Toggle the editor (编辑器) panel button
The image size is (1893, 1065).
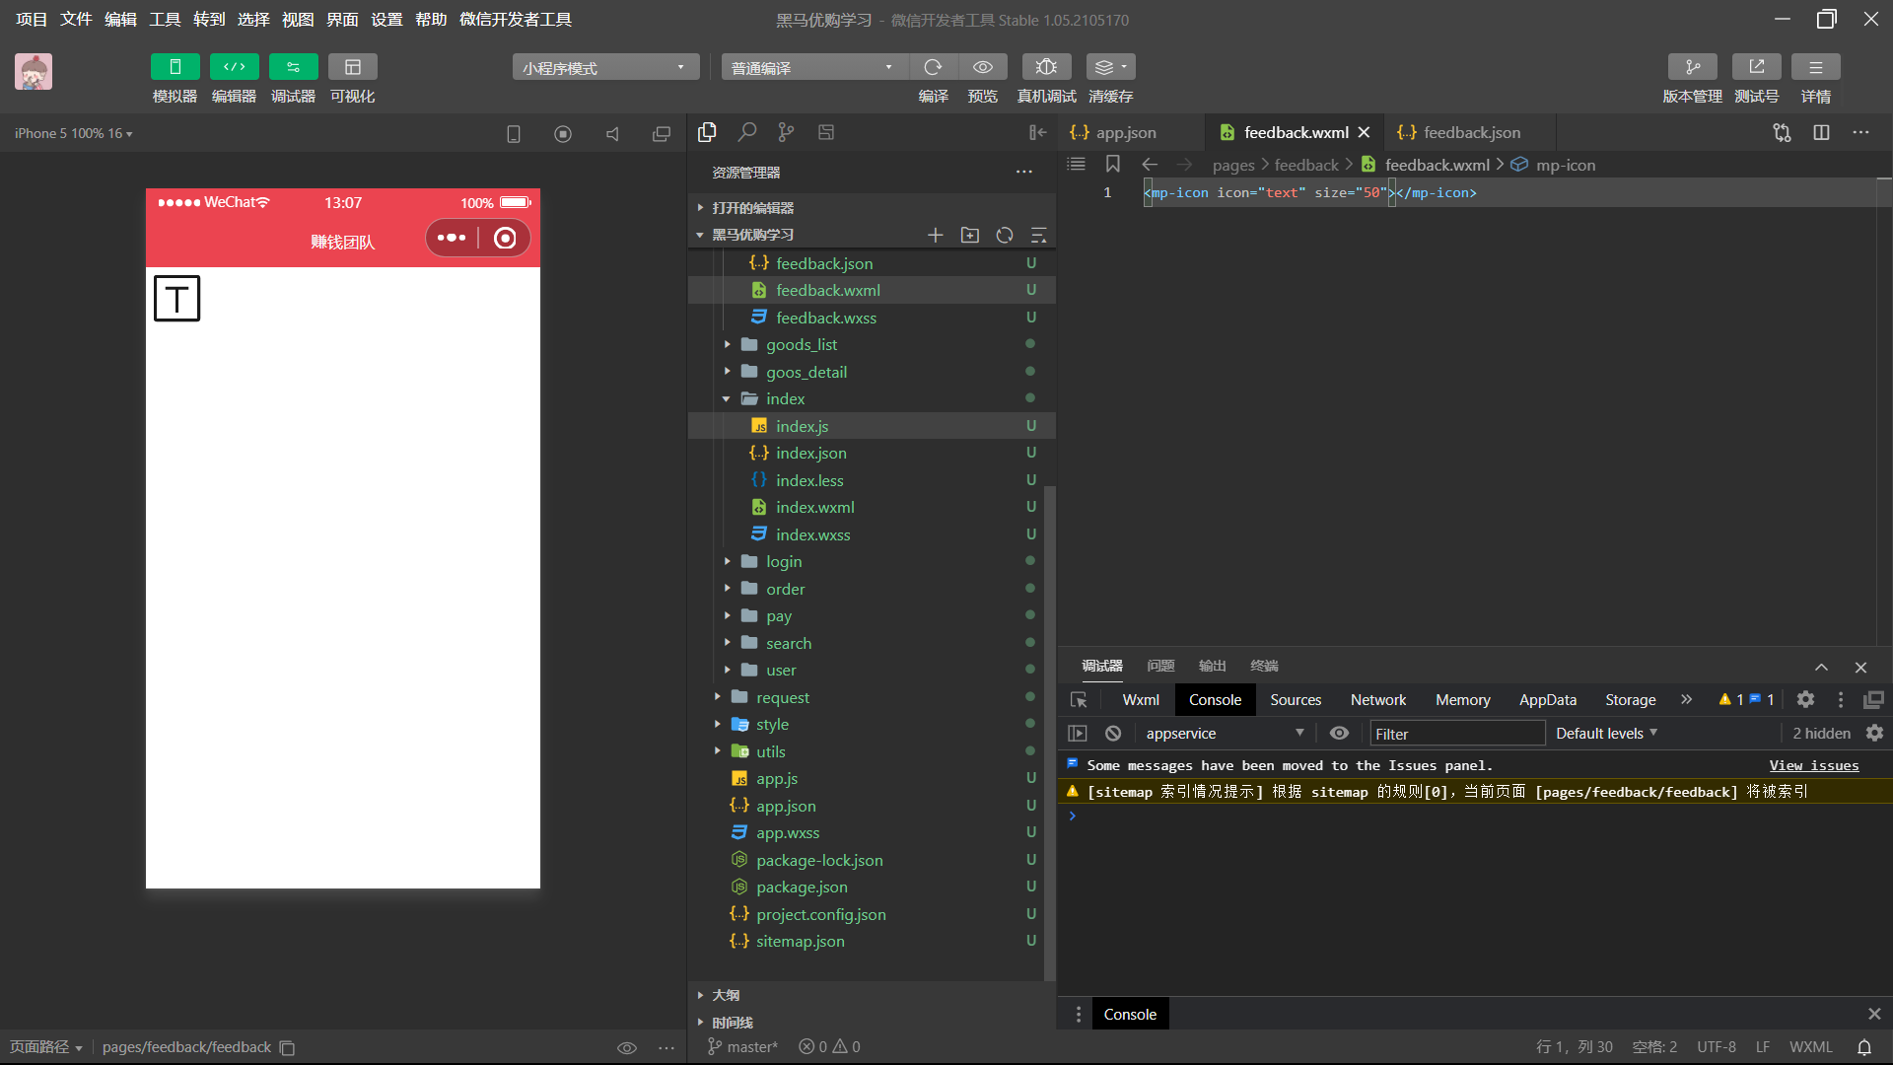[x=234, y=67]
